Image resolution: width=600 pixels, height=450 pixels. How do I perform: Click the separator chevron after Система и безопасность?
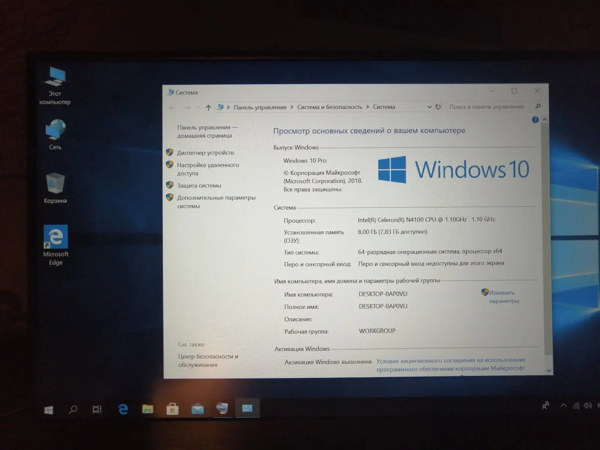pos(367,107)
